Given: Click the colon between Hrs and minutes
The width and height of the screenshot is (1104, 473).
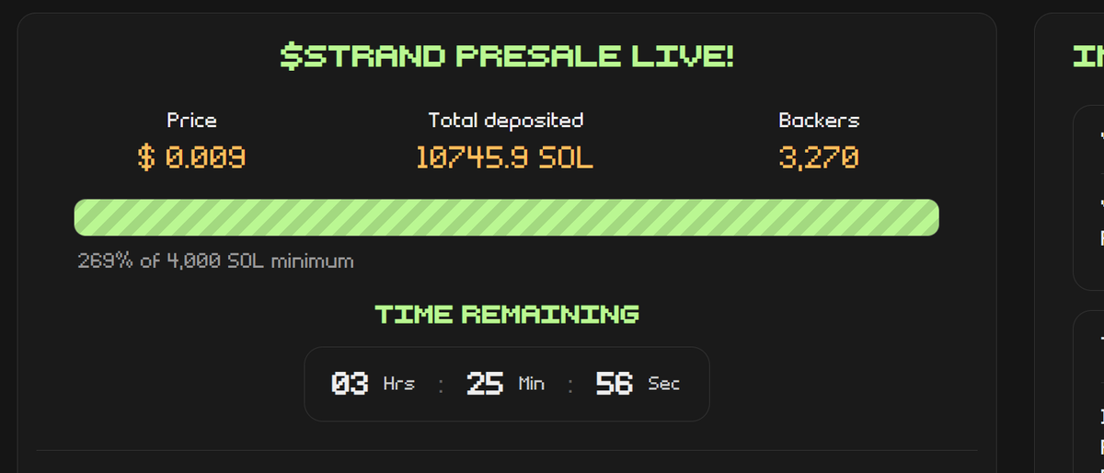Looking at the screenshot, I should pos(441,386).
